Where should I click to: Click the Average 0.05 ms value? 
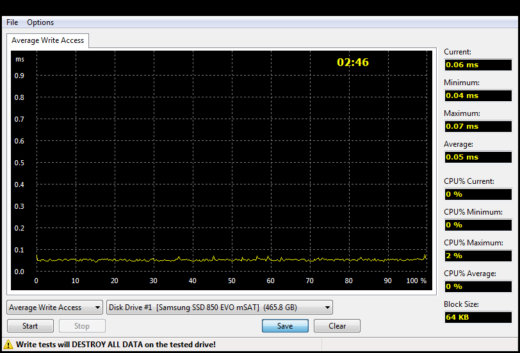point(478,157)
